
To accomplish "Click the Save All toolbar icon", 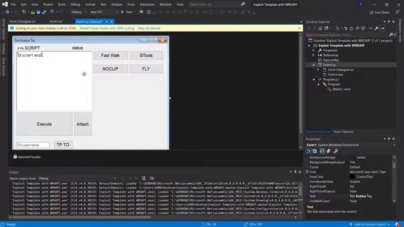I will (x=44, y=12).
